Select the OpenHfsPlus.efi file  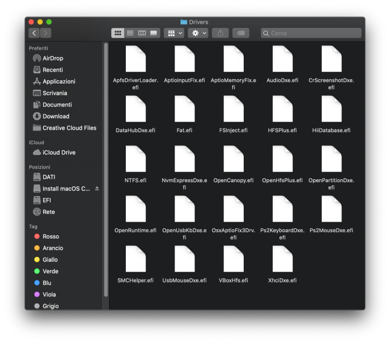point(282,165)
